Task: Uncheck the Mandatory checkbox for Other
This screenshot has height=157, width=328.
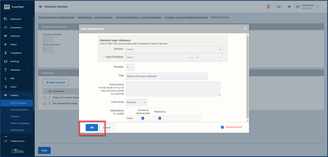Action: pyautogui.click(x=159, y=118)
